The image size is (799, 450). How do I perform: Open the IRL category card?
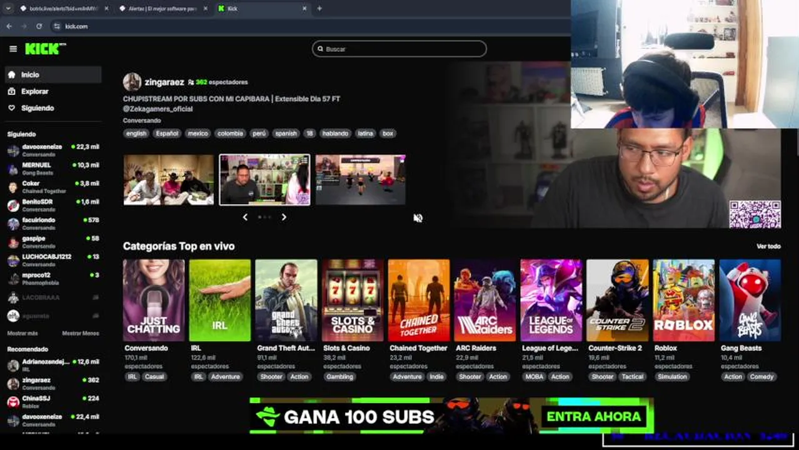click(220, 300)
